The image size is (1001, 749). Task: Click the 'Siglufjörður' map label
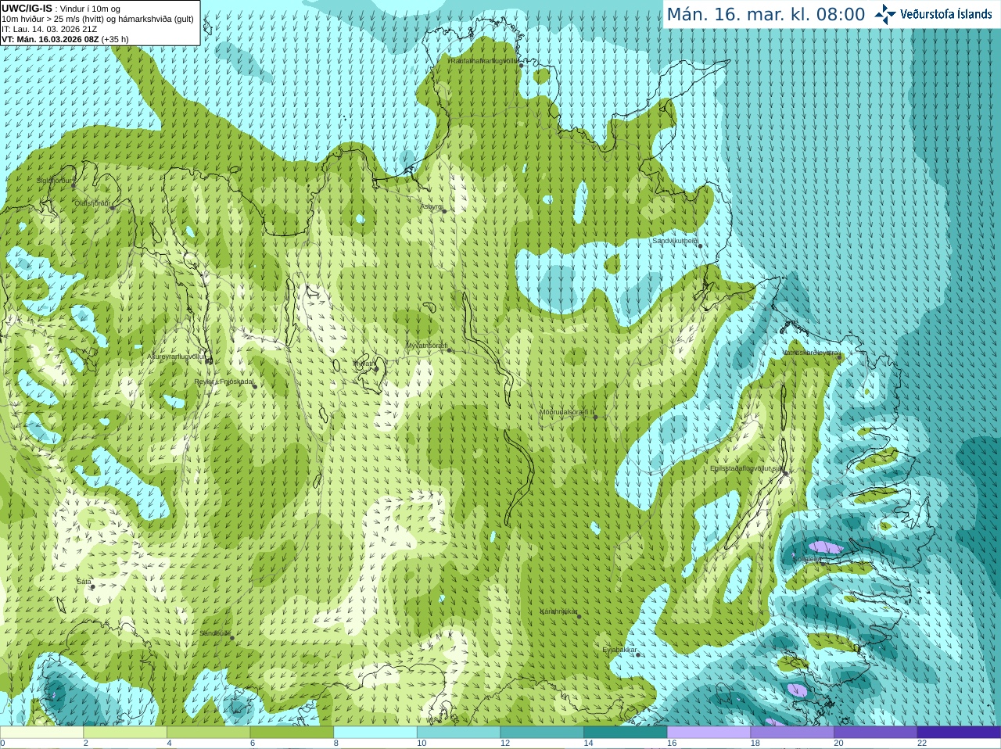[x=55, y=181]
